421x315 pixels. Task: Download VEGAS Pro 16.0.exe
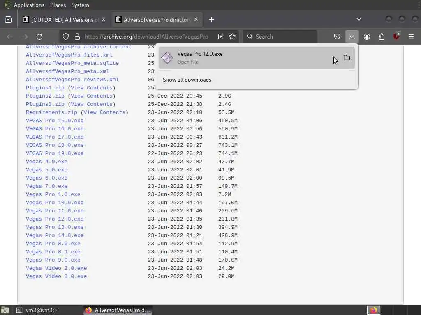[55, 129]
